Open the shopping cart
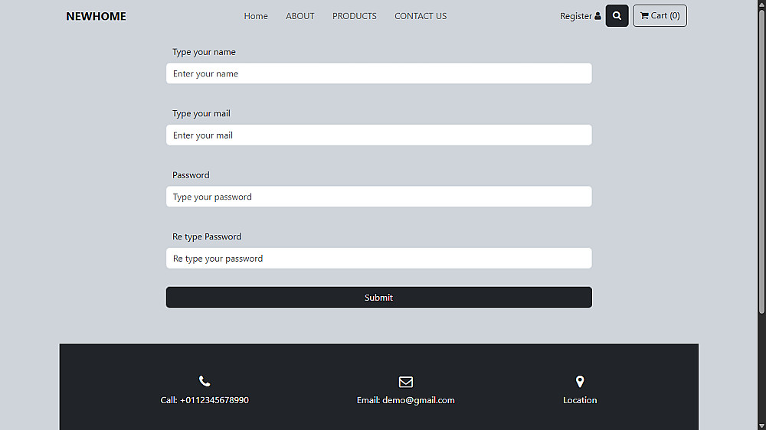The image size is (766, 430). pyautogui.click(x=660, y=16)
